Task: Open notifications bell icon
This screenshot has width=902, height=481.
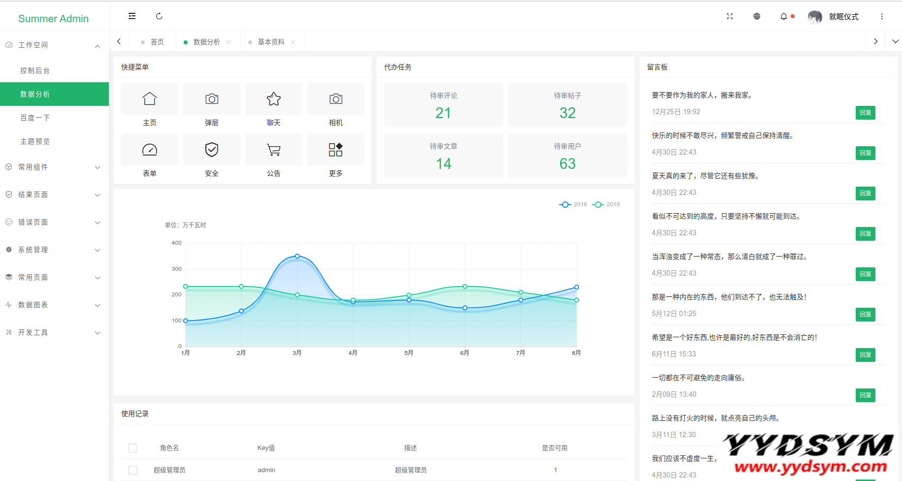Action: tap(783, 16)
